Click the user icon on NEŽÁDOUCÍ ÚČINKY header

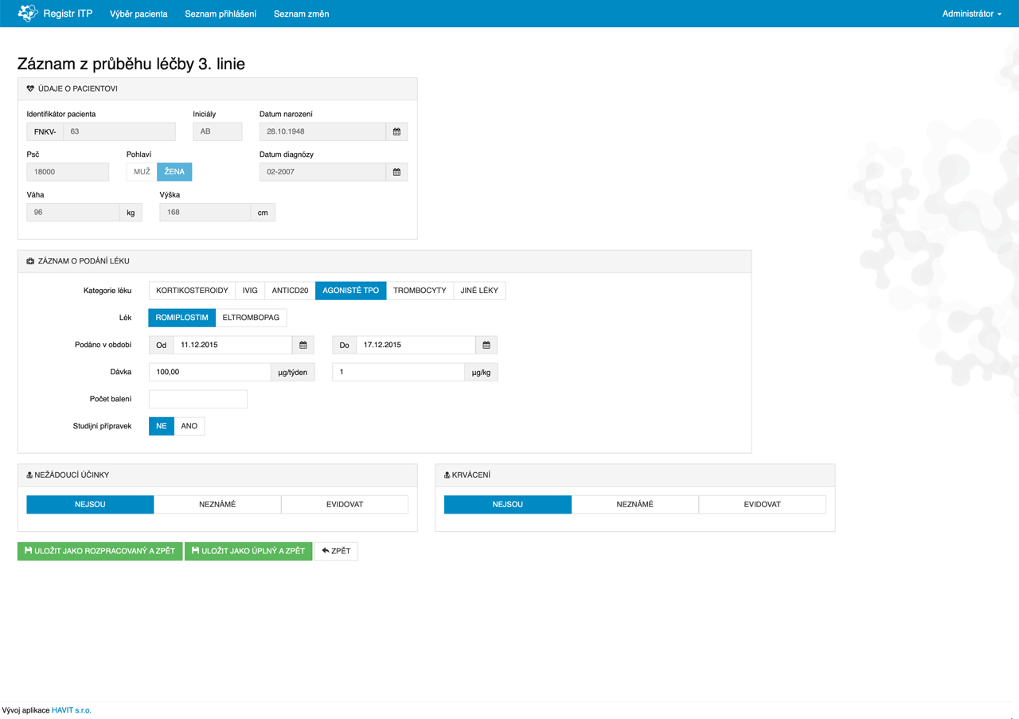tap(30, 475)
